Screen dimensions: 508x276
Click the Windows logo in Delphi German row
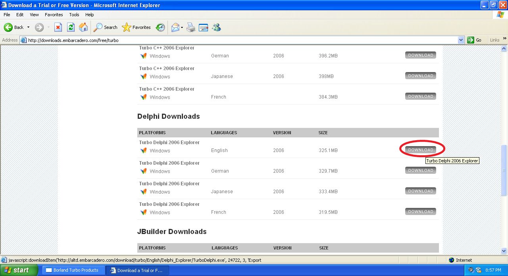pyautogui.click(x=143, y=171)
